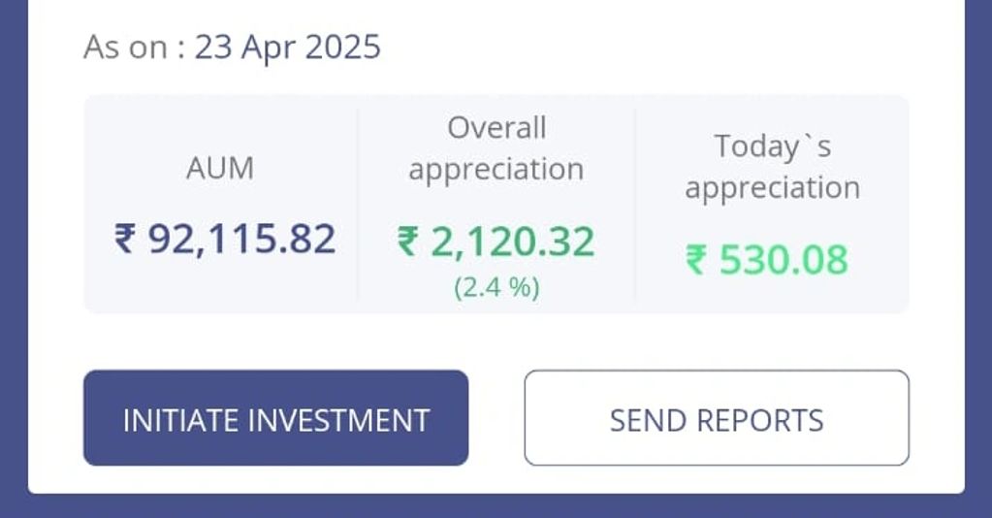Select the AUM label
The image size is (992, 518).
(x=220, y=169)
